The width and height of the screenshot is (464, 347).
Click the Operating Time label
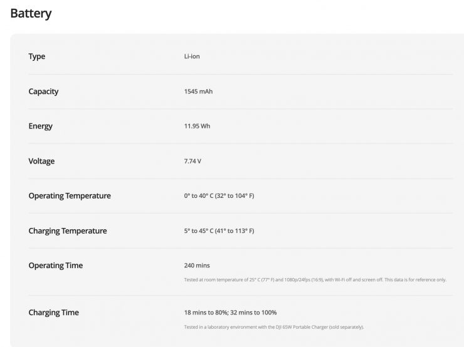pyautogui.click(x=55, y=266)
